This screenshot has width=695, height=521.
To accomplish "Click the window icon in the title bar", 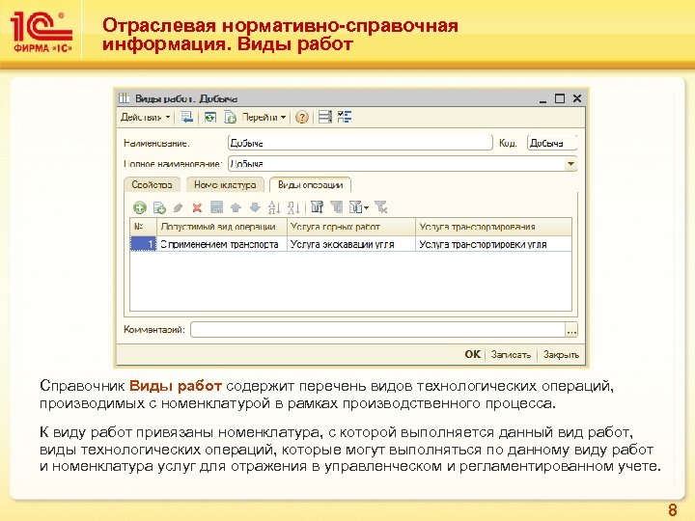I will point(125,98).
